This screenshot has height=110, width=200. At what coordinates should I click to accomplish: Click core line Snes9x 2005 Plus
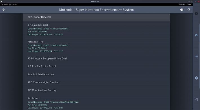[53, 102]
